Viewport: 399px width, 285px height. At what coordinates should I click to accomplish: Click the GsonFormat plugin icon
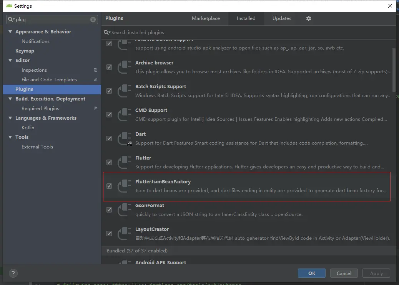point(125,210)
